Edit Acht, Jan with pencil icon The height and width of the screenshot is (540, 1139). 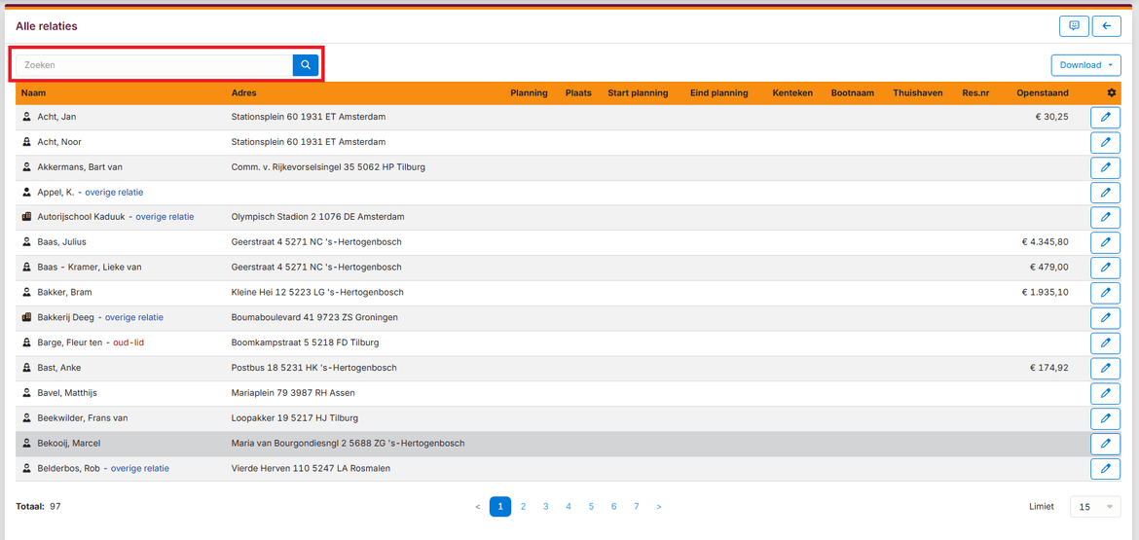[1105, 117]
